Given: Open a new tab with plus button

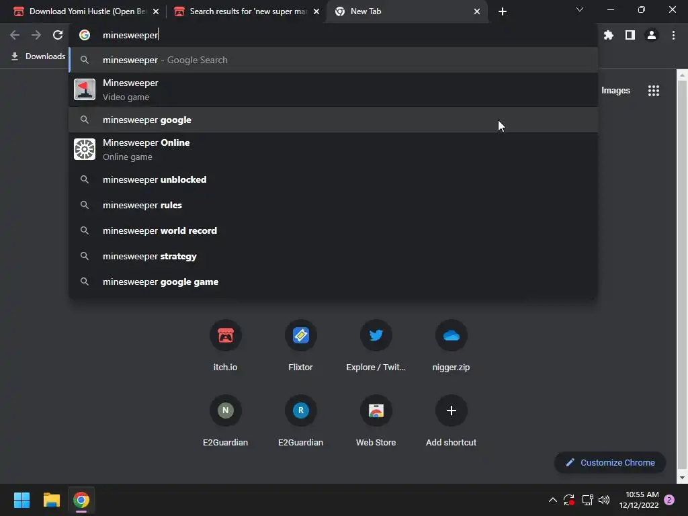Looking at the screenshot, I should tap(503, 11).
